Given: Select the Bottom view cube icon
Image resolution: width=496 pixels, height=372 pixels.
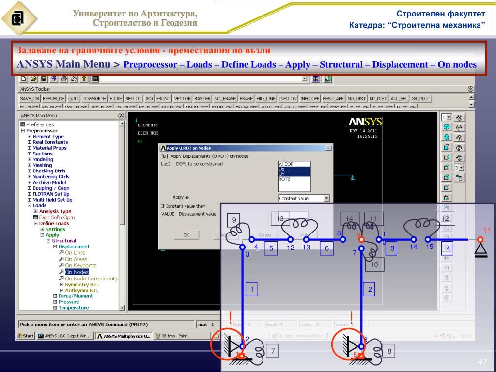Looking at the screenshot, I should point(447,198).
